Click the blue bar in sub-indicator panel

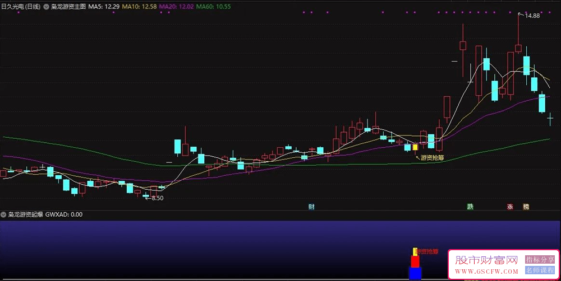pyautogui.click(x=415, y=273)
